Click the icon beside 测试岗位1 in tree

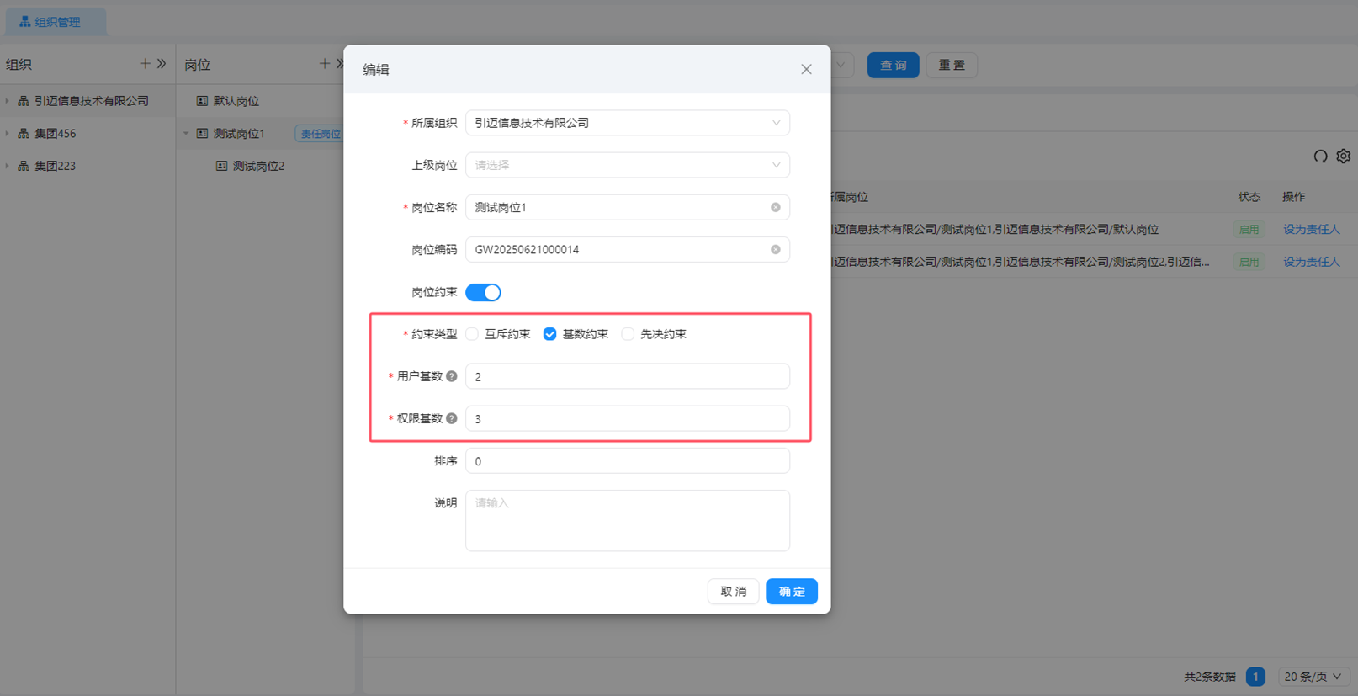202,133
